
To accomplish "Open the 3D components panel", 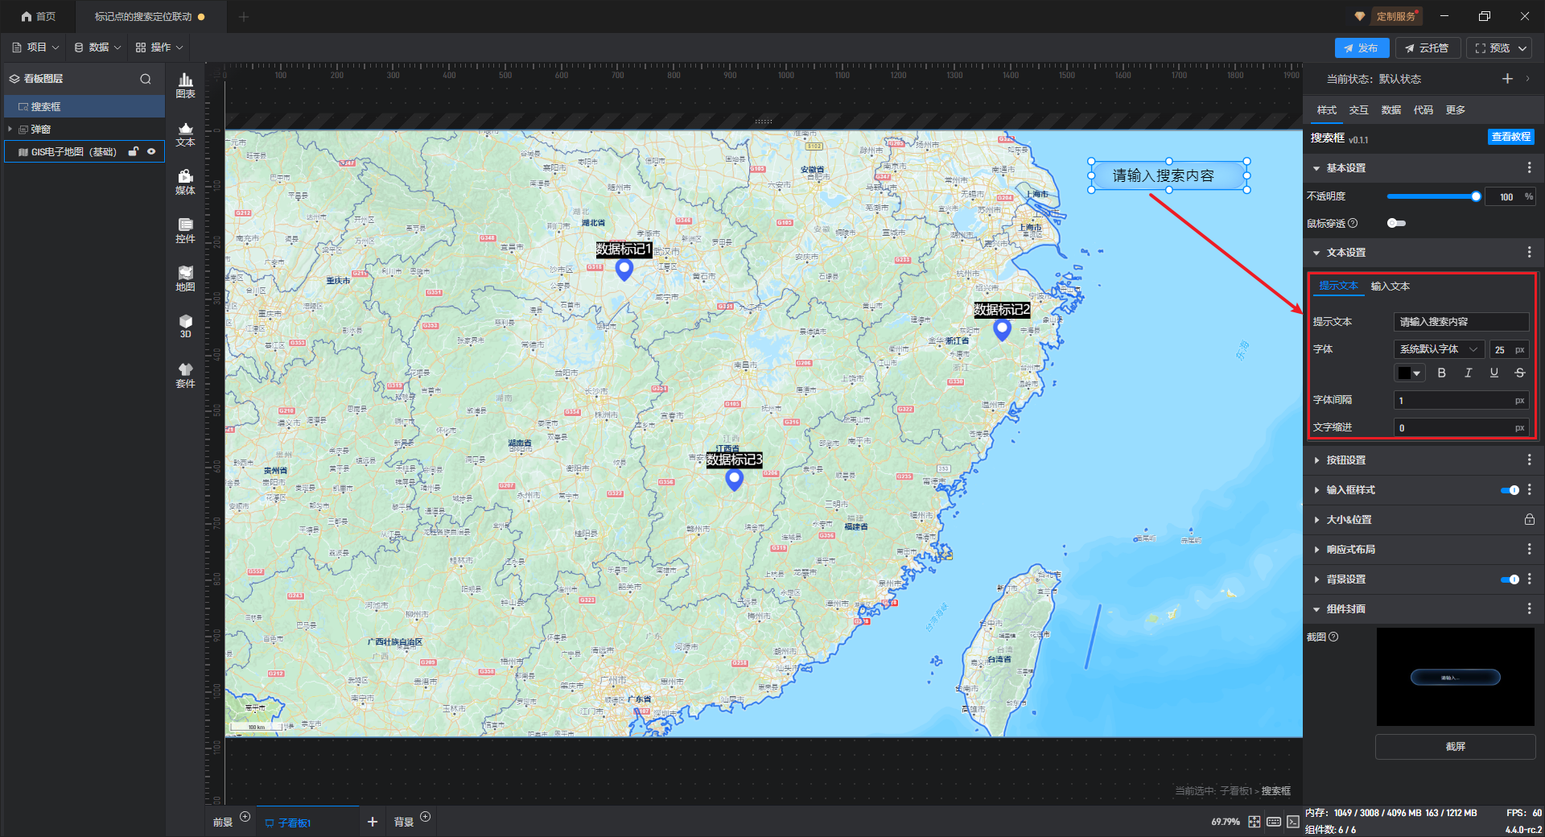I will point(185,326).
